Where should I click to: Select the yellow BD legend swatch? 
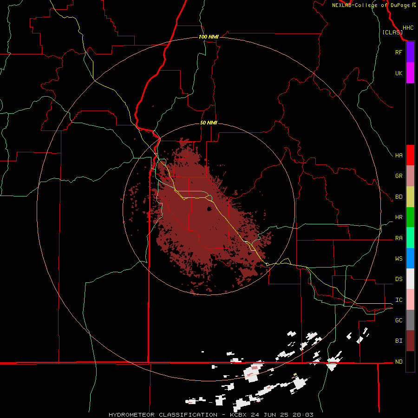click(x=410, y=197)
